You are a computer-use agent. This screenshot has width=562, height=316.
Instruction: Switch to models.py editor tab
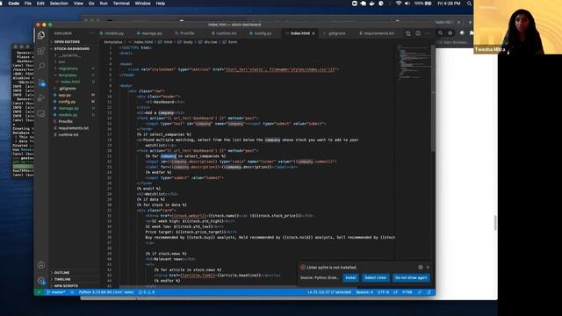114,33
